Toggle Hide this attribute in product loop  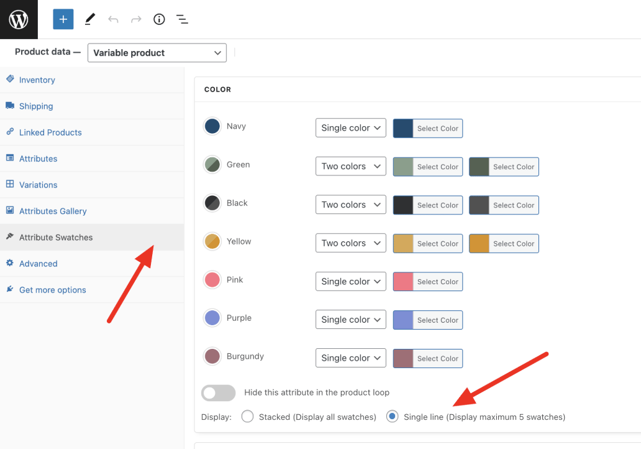pos(219,393)
